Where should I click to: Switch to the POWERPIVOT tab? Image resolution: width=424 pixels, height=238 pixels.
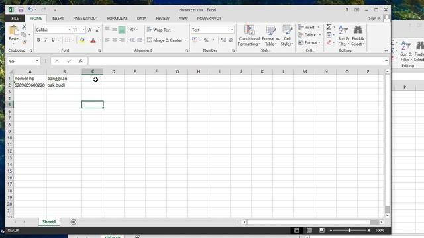click(x=209, y=19)
